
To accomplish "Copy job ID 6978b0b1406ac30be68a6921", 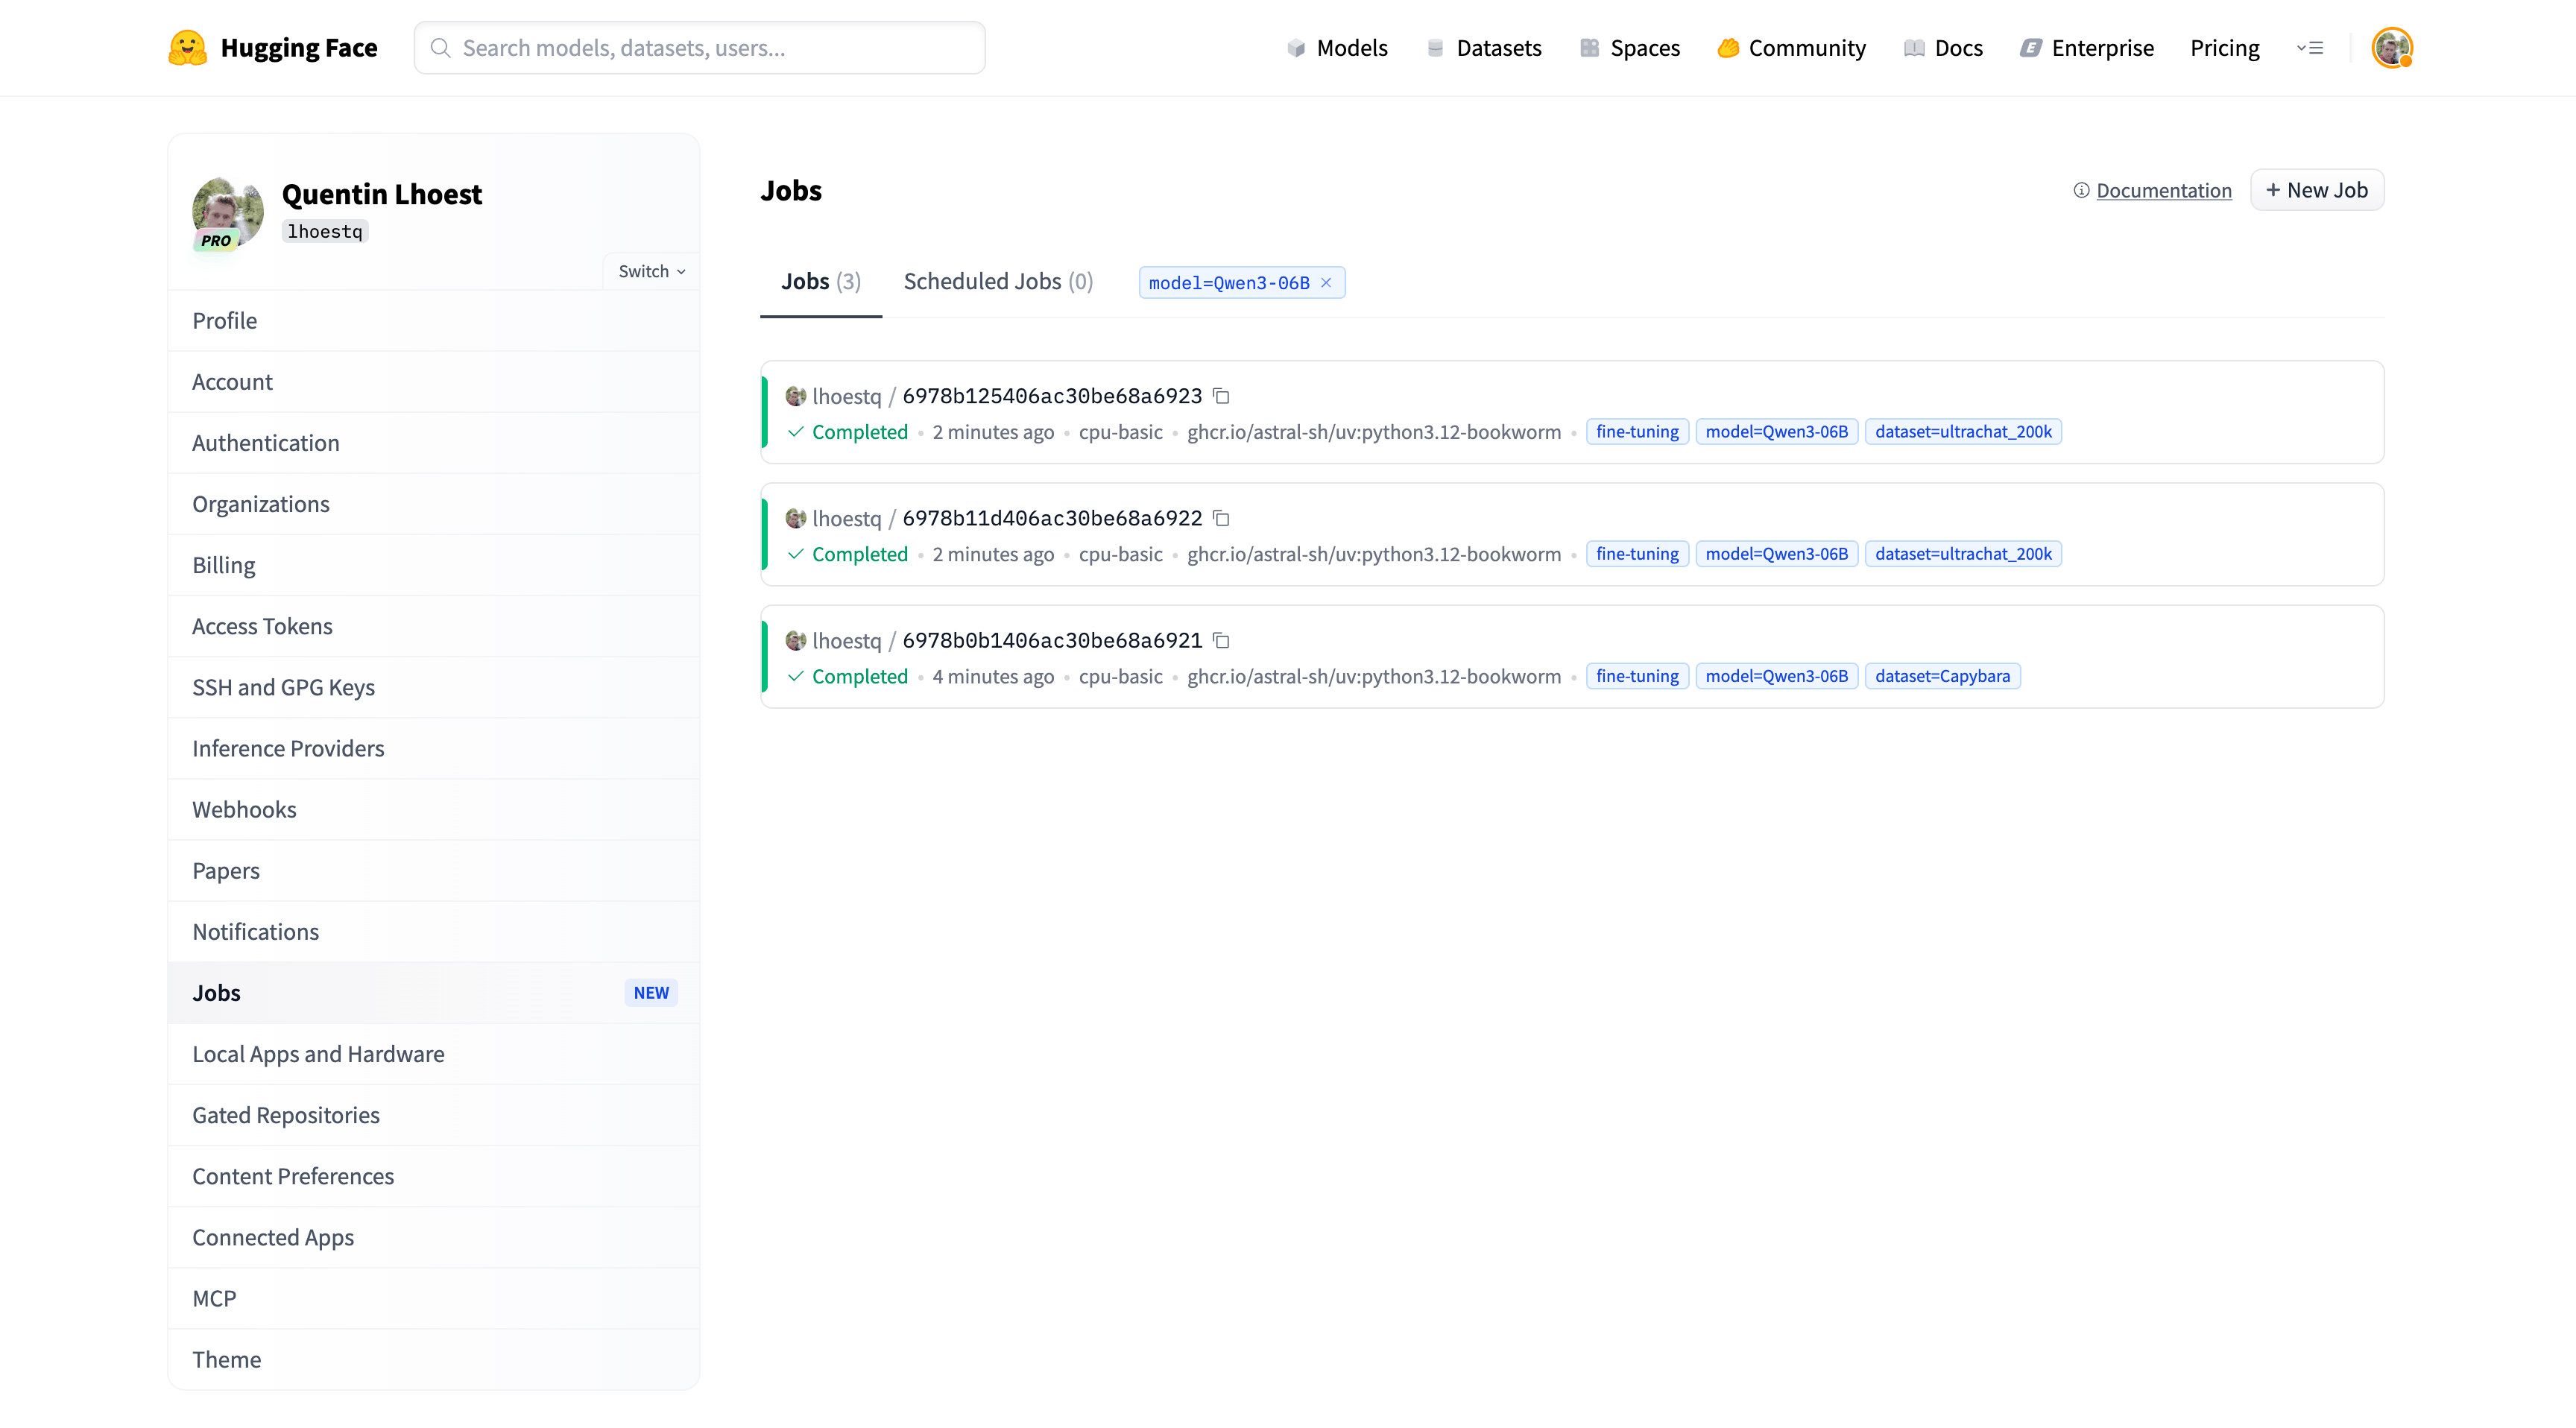I will click(x=1221, y=640).
